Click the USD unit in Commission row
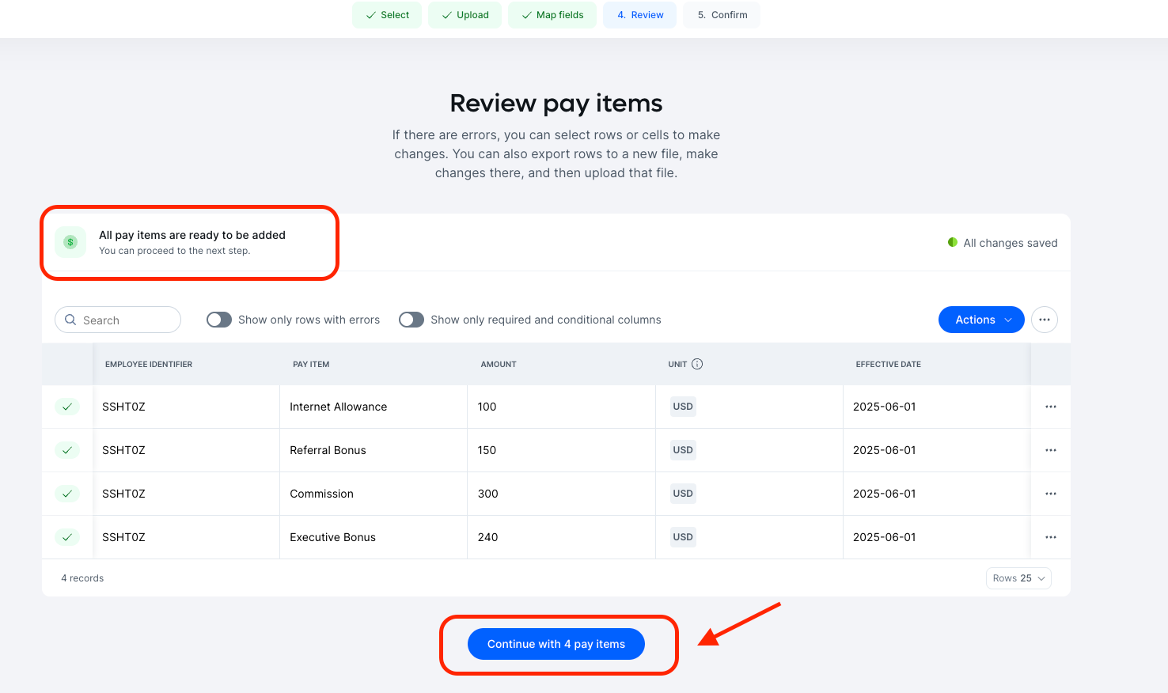This screenshot has width=1168, height=693. click(x=683, y=494)
